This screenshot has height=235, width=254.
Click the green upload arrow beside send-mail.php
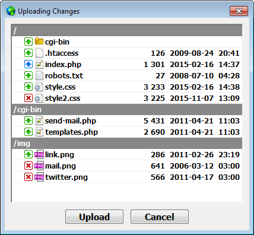click(x=28, y=120)
